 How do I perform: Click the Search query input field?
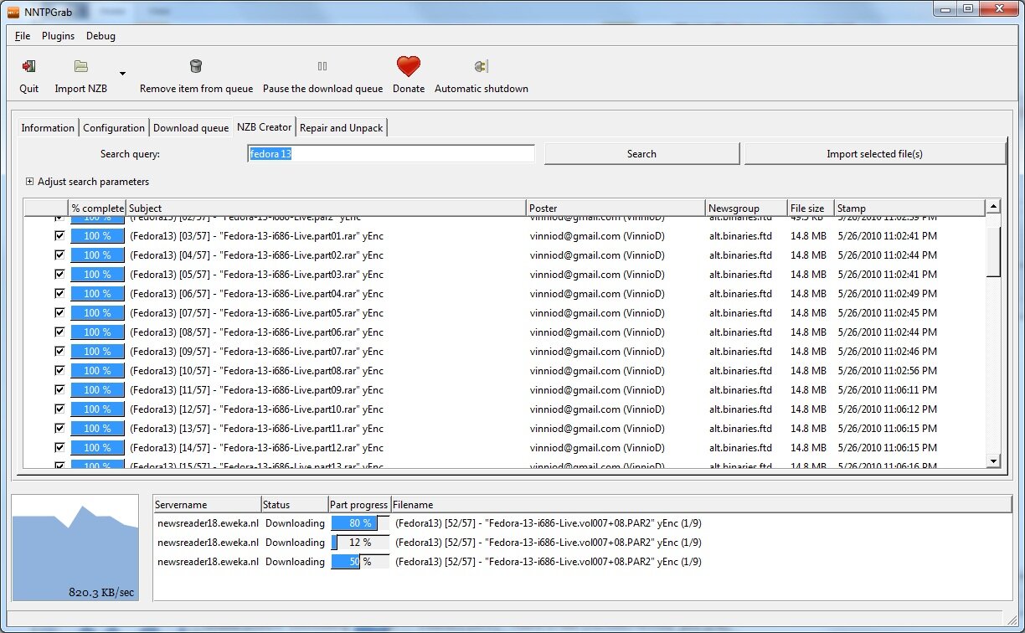click(391, 154)
